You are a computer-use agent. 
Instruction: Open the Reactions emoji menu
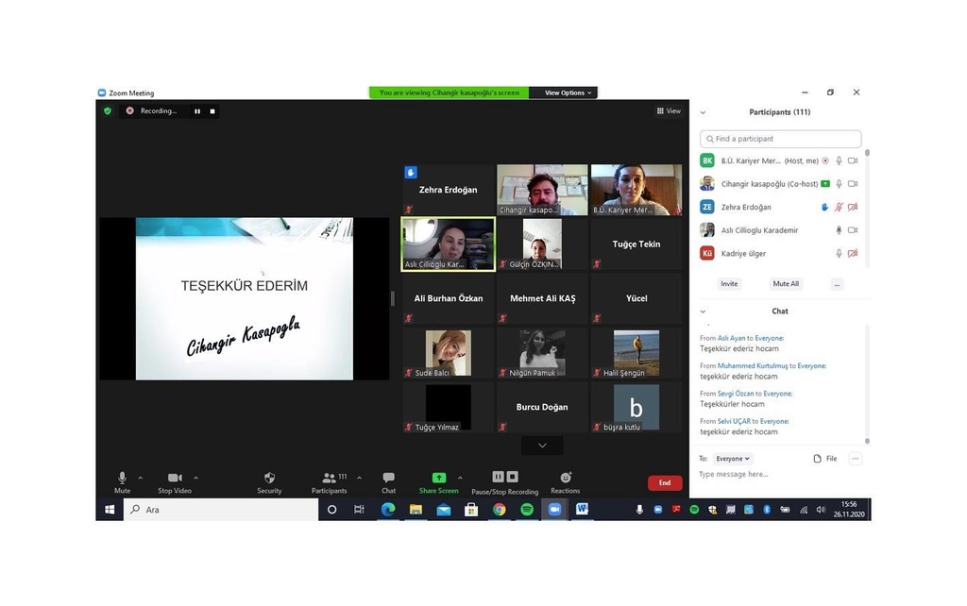pyautogui.click(x=565, y=479)
